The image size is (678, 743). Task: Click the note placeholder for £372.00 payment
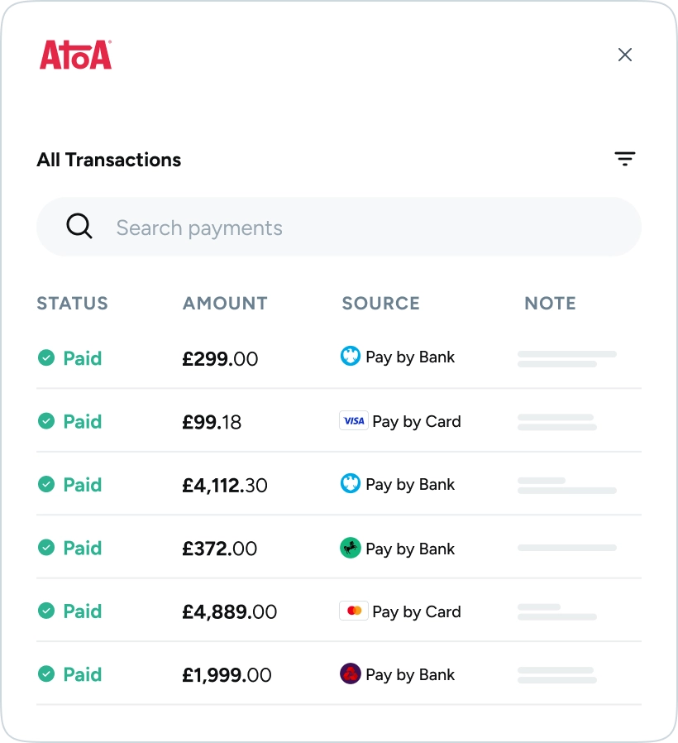pos(567,548)
